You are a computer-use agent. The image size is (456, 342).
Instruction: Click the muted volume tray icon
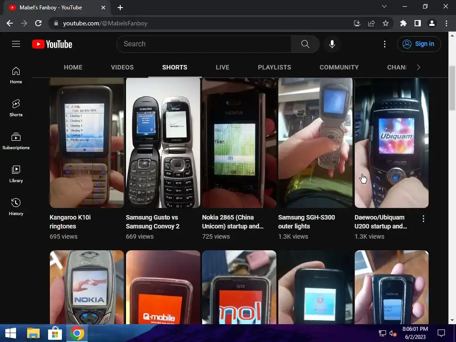(393, 333)
